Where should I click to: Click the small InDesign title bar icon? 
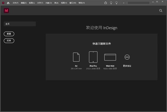3,3
